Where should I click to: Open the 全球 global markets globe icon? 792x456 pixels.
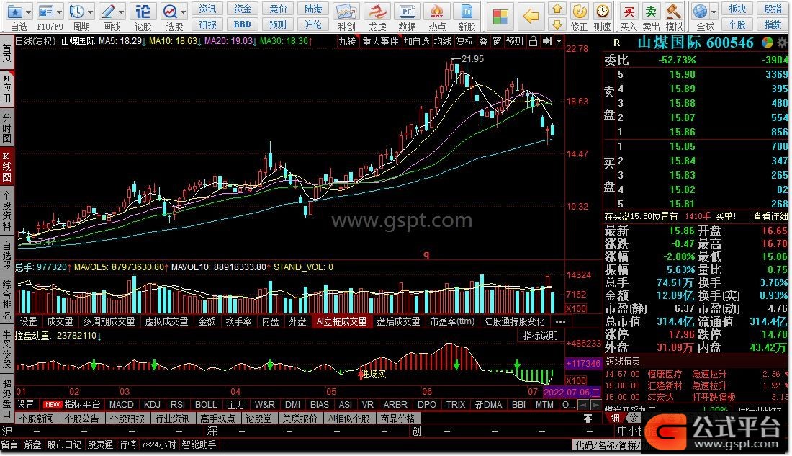tap(701, 11)
